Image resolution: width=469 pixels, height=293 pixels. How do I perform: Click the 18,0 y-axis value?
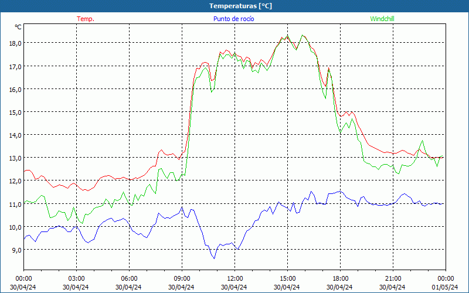pyautogui.click(x=16, y=43)
